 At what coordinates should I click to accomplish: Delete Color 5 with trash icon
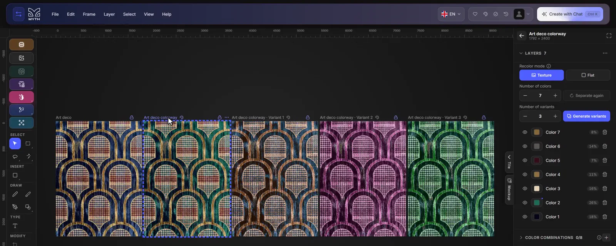[605, 160]
